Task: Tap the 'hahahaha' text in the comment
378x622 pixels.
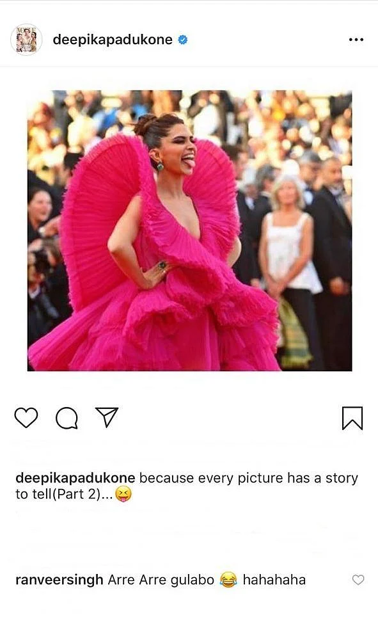Action: pos(274,580)
